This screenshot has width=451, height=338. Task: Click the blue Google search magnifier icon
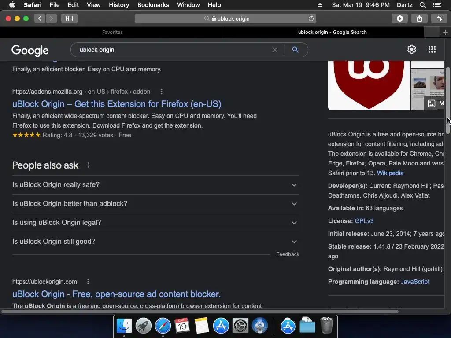point(295,50)
